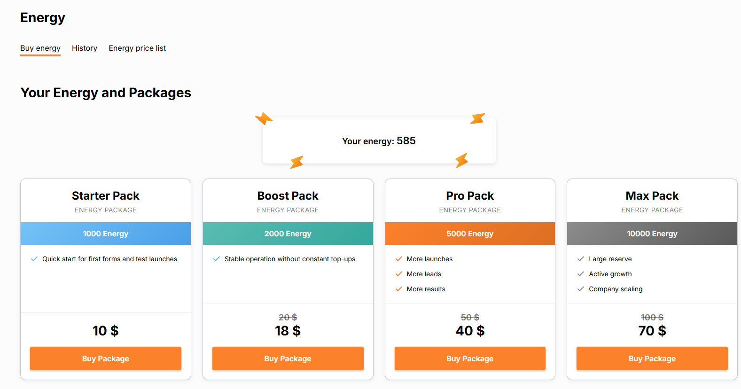Click the gray checkmark beside Large reserve
741x389 pixels.
(x=581, y=259)
